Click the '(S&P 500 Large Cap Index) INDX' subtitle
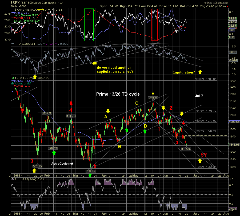This screenshot has width=240, height=216. pyautogui.click(x=42, y=3)
